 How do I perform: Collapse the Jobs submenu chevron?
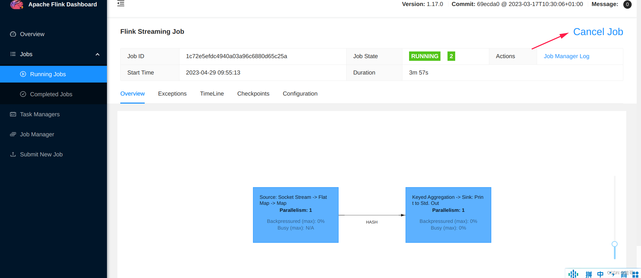[98, 54]
